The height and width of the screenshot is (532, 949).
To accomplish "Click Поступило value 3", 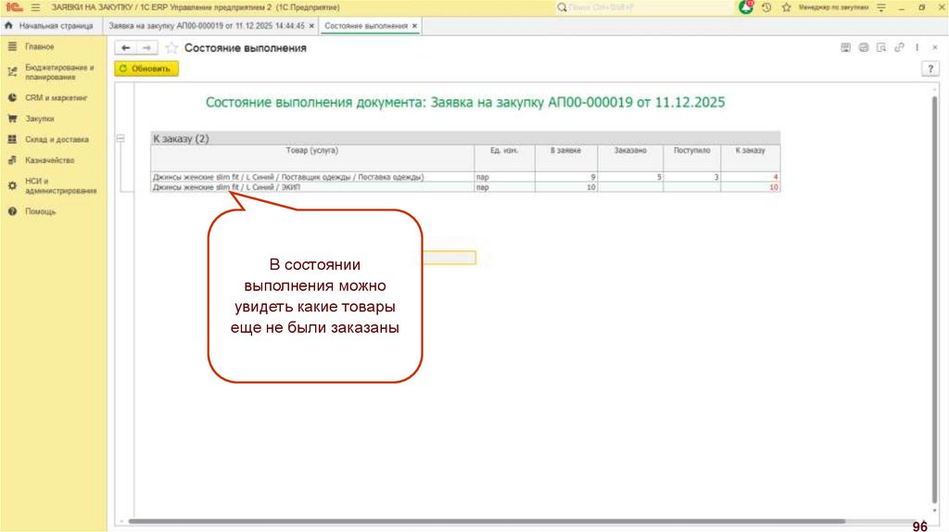I will point(691,177).
